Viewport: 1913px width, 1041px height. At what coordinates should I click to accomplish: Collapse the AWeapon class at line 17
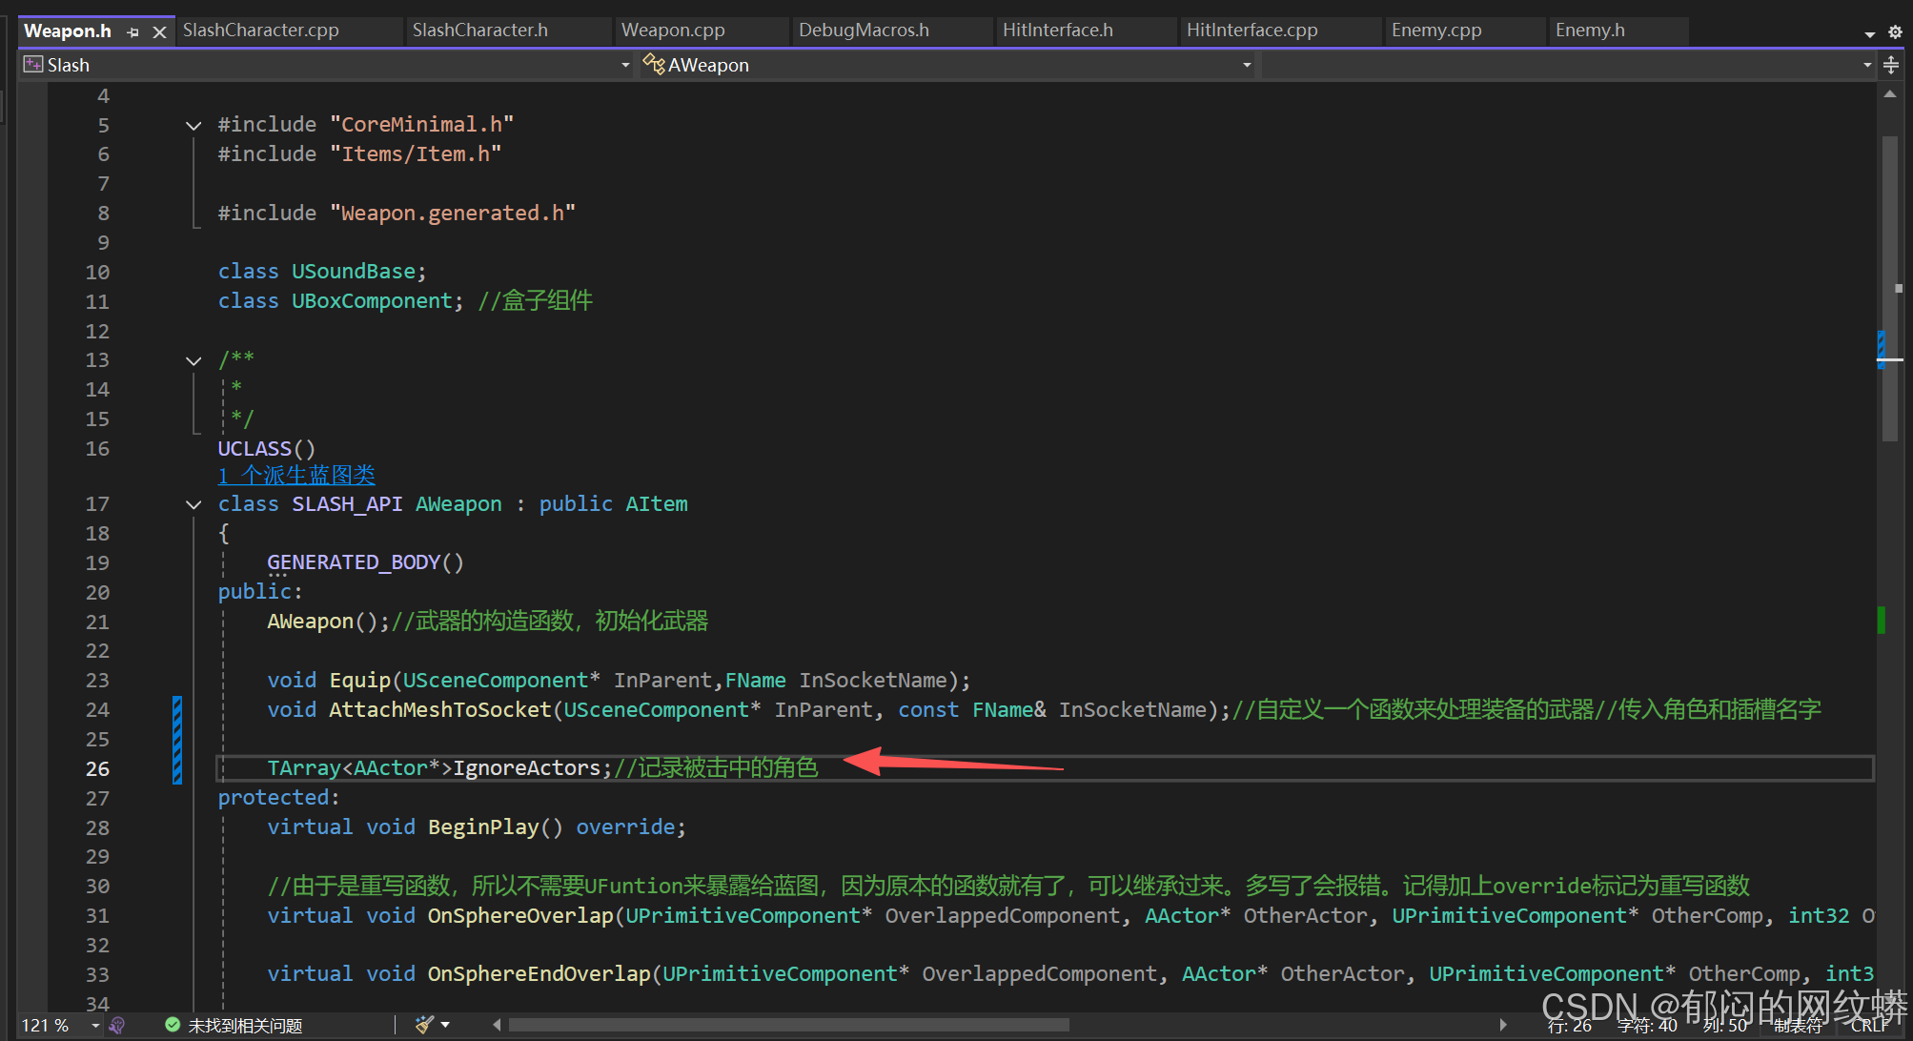(193, 505)
